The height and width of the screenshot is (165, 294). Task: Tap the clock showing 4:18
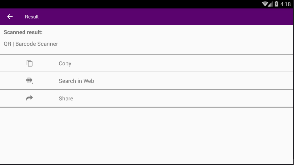(286, 4)
